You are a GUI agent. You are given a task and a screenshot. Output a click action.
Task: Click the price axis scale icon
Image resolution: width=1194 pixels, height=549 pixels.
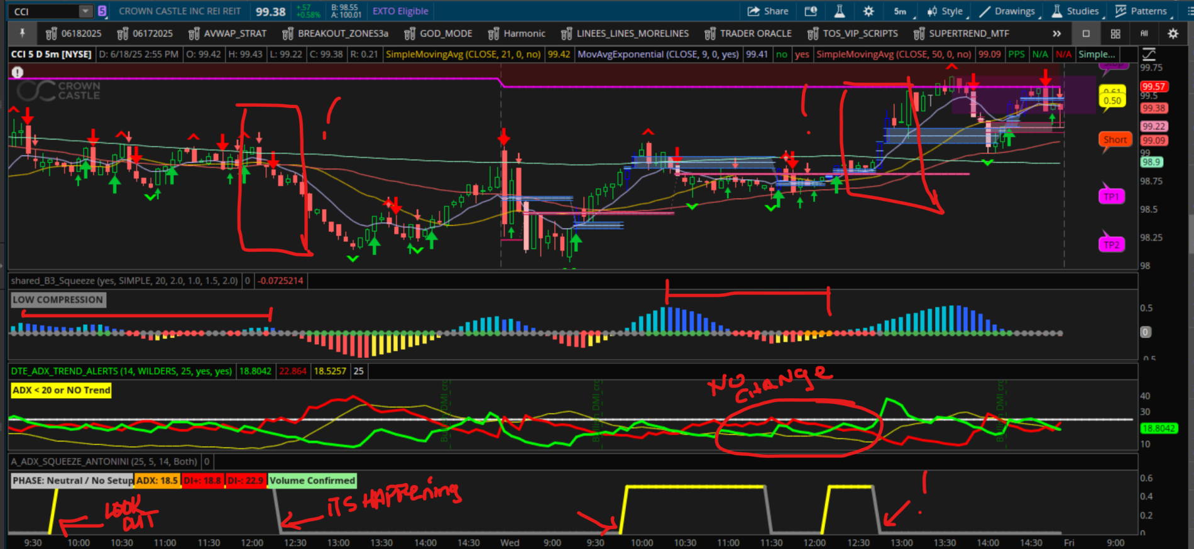tap(1149, 55)
